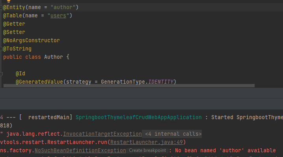The height and width of the screenshot is (157, 283).
Task: Click the @Getter annotation
Action: [14, 24]
